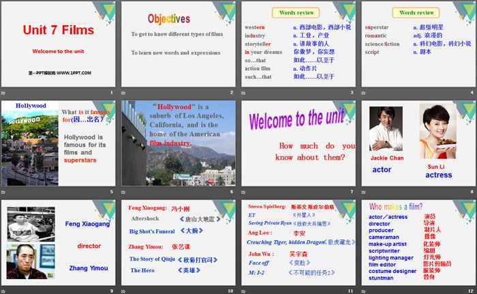Viewport: 477px width, 294px height.
Task: Select the 'Who makes a film?' slide
Action: tap(418, 243)
